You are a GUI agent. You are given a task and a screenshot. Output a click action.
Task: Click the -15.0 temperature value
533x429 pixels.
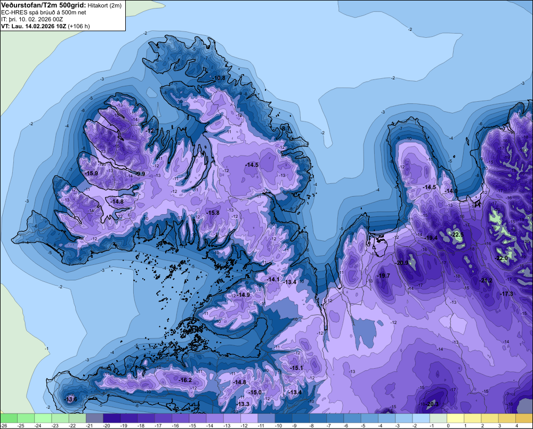tap(255, 392)
